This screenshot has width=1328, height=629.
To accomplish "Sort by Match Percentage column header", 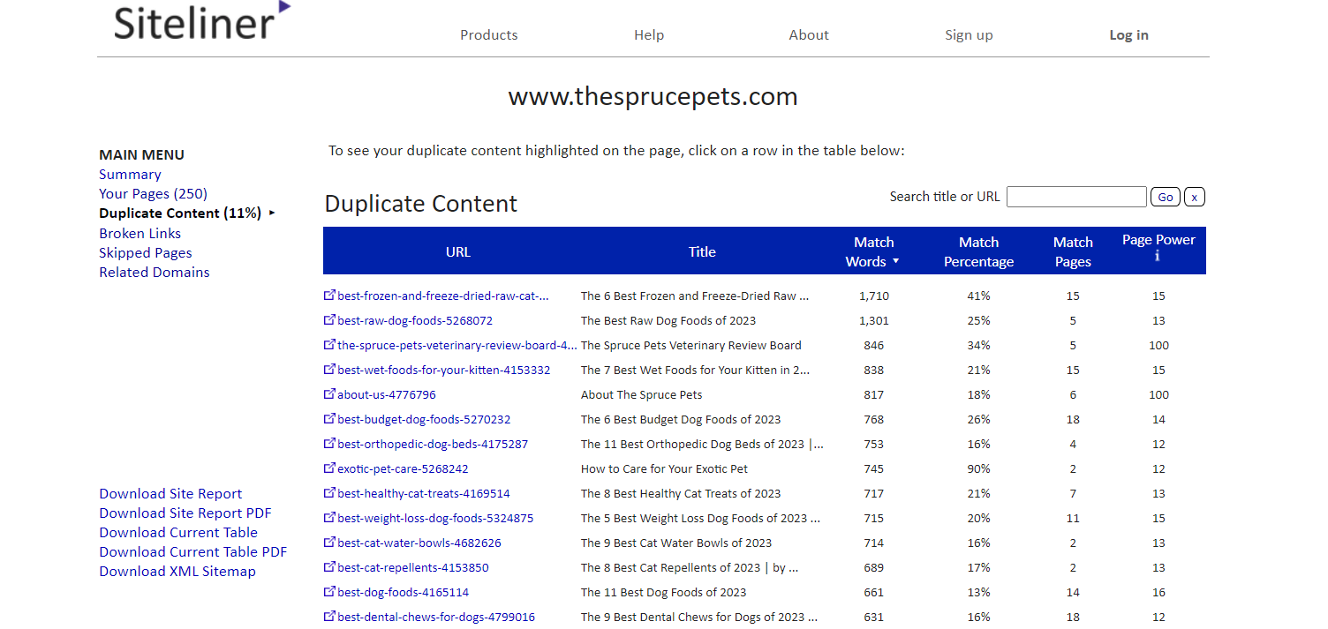I will click(978, 252).
